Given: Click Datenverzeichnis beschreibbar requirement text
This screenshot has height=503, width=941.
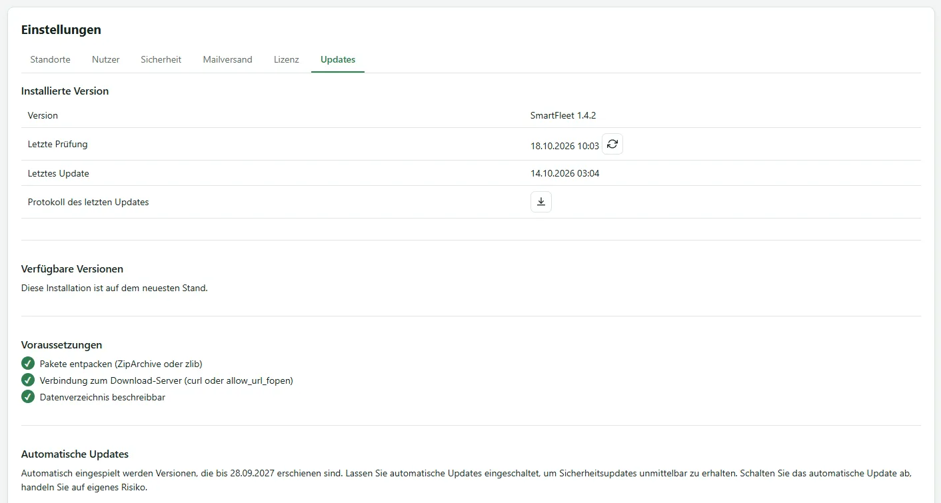Looking at the screenshot, I should 103,397.
